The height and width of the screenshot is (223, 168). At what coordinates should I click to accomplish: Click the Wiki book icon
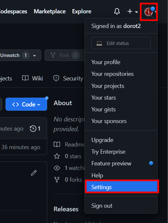coord(25,78)
